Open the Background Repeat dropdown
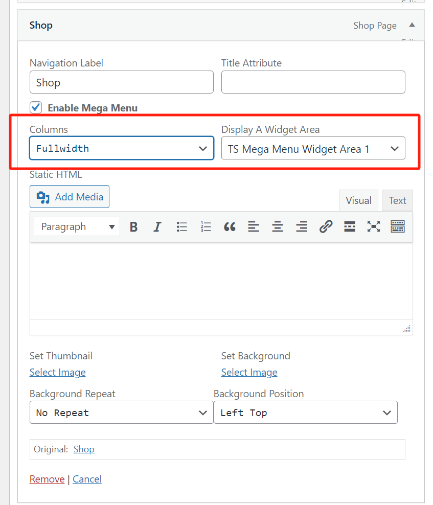433x505 pixels. coord(122,413)
